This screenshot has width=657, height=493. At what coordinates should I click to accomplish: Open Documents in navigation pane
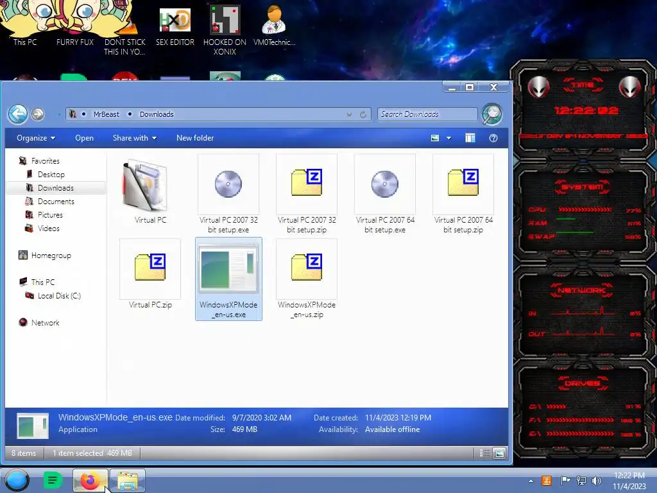coord(56,201)
